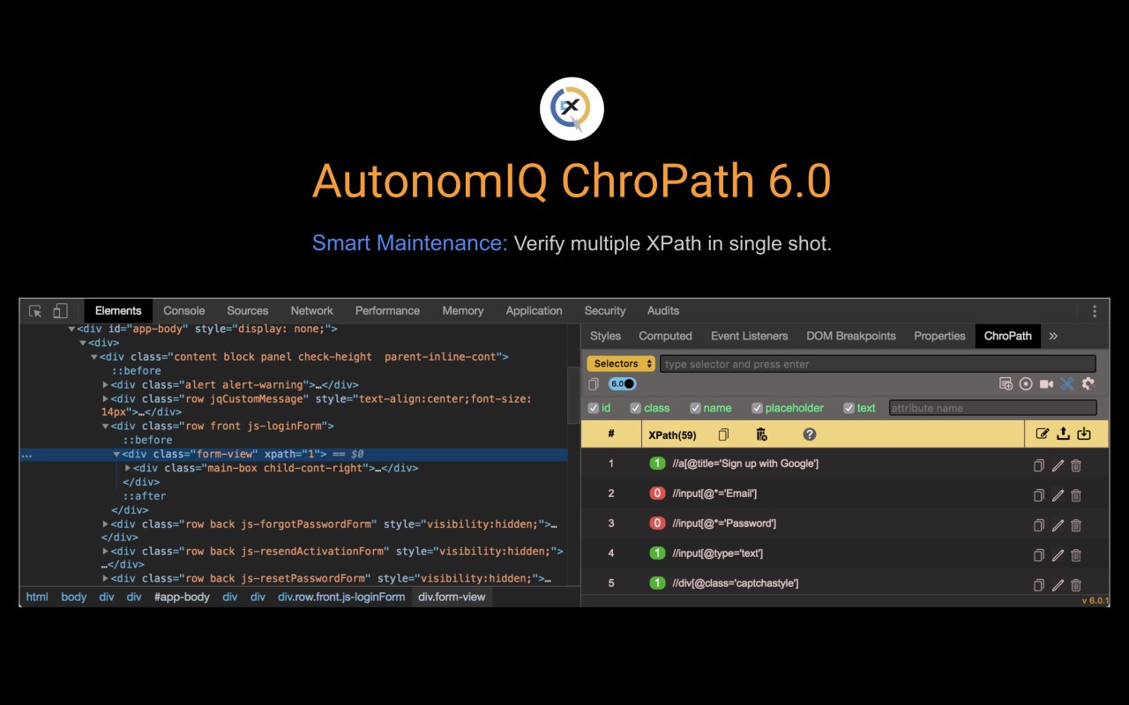Uncheck the text attribute checkbox
Screen dimensions: 1129x705
(849, 408)
